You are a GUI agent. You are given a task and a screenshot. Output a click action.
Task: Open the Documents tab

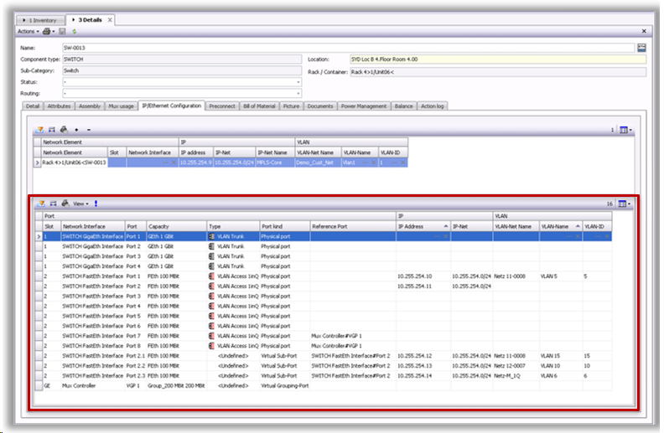click(320, 106)
